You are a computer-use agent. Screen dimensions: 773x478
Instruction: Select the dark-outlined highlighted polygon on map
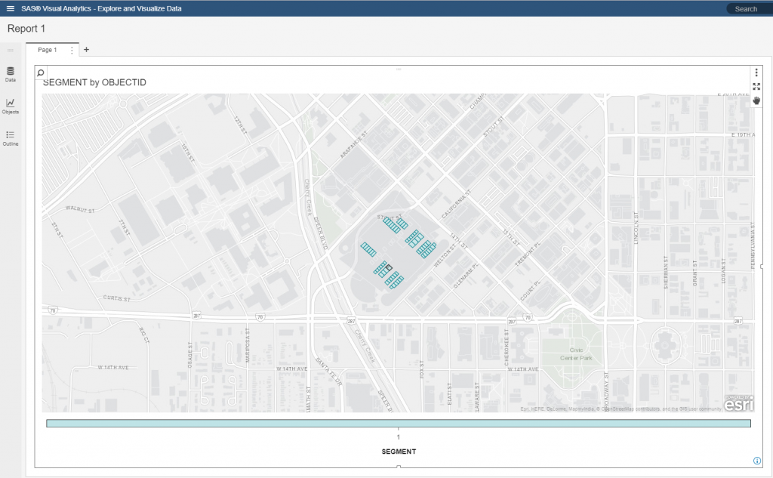point(389,268)
